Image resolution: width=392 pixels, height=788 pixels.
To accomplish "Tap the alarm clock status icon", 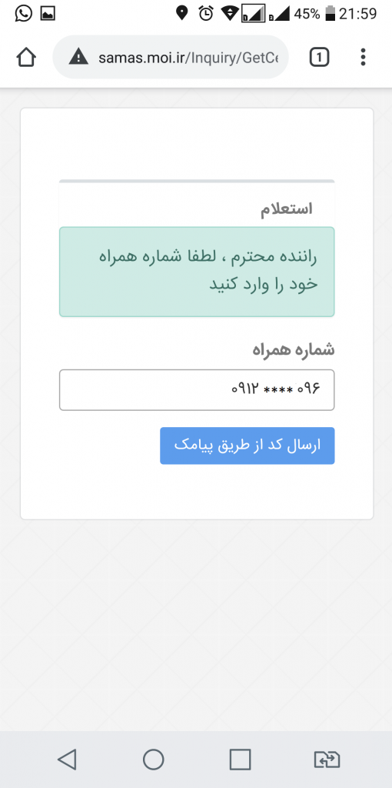I will [206, 14].
